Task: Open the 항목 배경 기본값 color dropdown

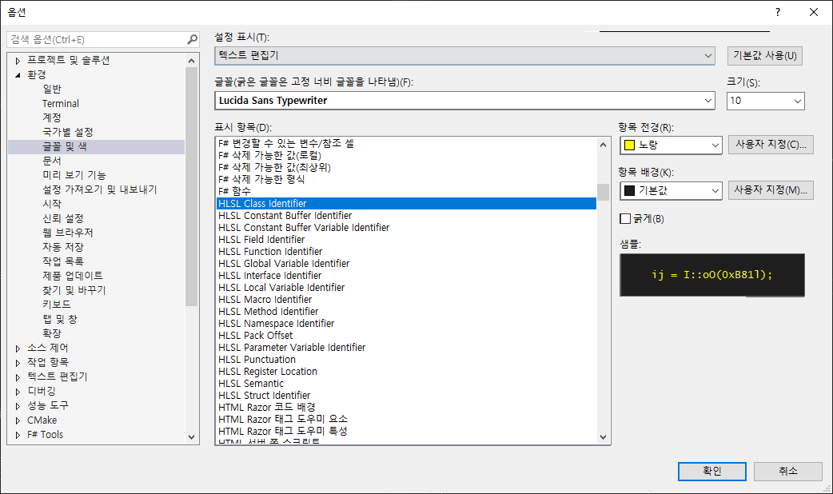Action: [x=671, y=191]
